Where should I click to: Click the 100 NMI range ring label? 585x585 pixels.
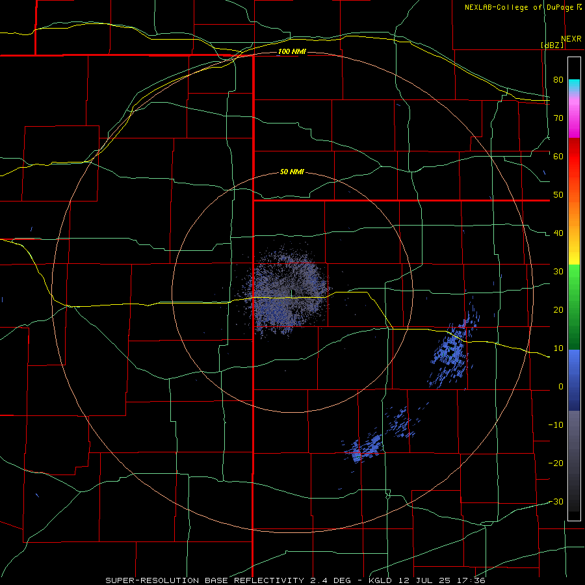tap(292, 51)
